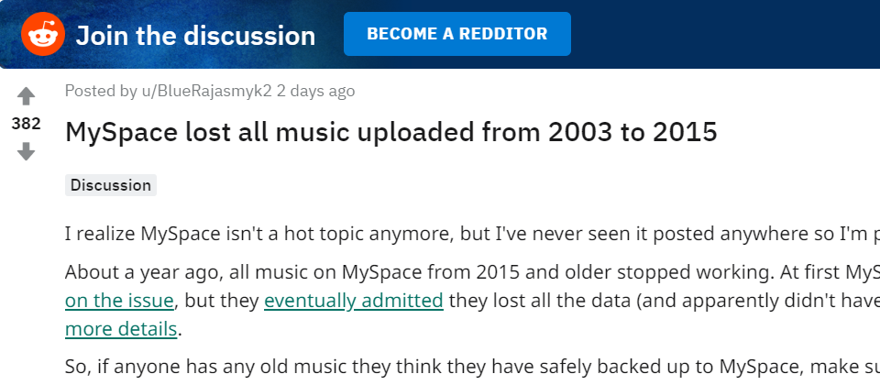Image resolution: width=880 pixels, height=385 pixels.
Task: Open u/BlueRajasmyk2 user profile
Action: pos(206,91)
